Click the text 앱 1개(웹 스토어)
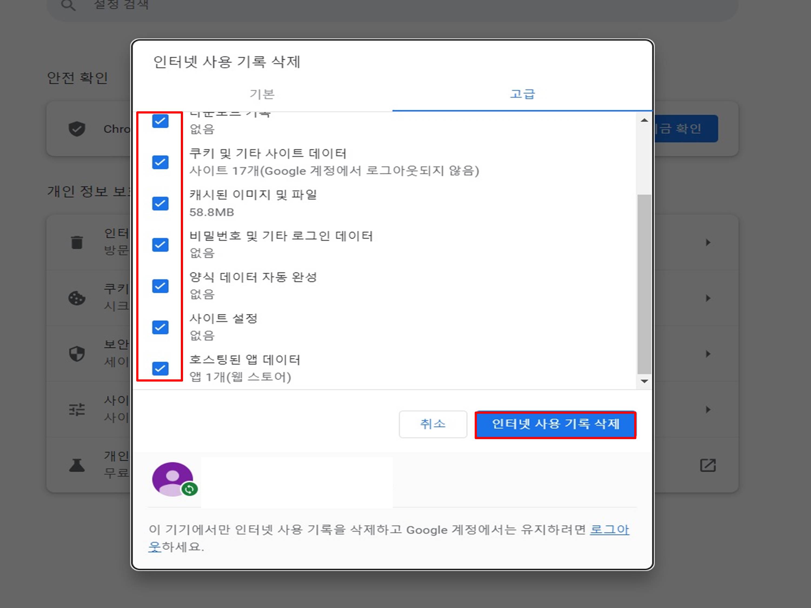Viewport: 811px width, 608px height. pos(240,377)
